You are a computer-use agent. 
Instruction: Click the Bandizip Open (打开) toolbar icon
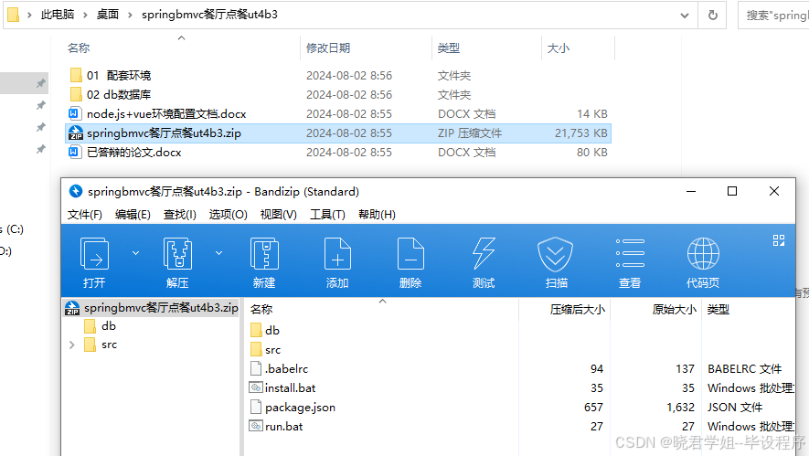(x=94, y=253)
